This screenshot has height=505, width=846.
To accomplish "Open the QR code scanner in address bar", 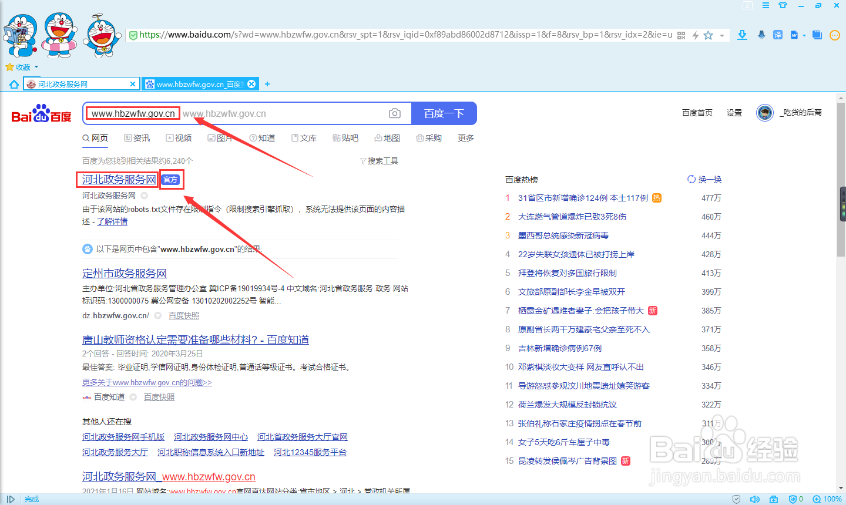I will tap(681, 35).
